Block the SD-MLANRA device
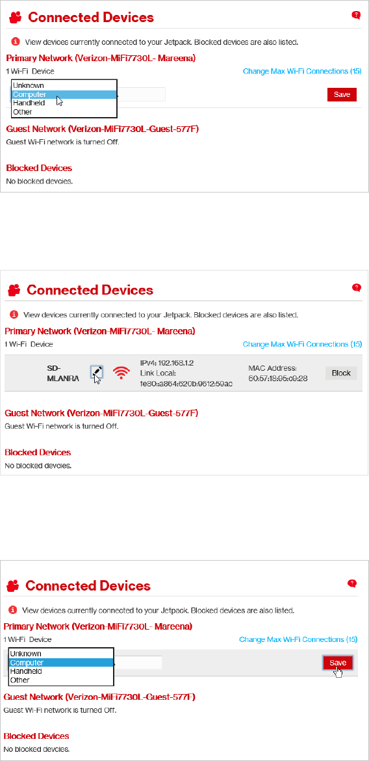This screenshot has height=761, width=369. pos(341,373)
